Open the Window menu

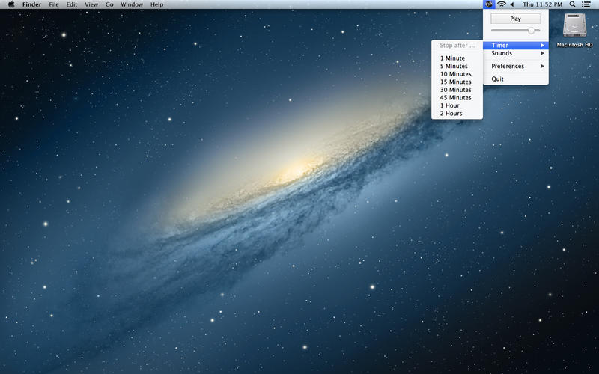[x=132, y=4]
